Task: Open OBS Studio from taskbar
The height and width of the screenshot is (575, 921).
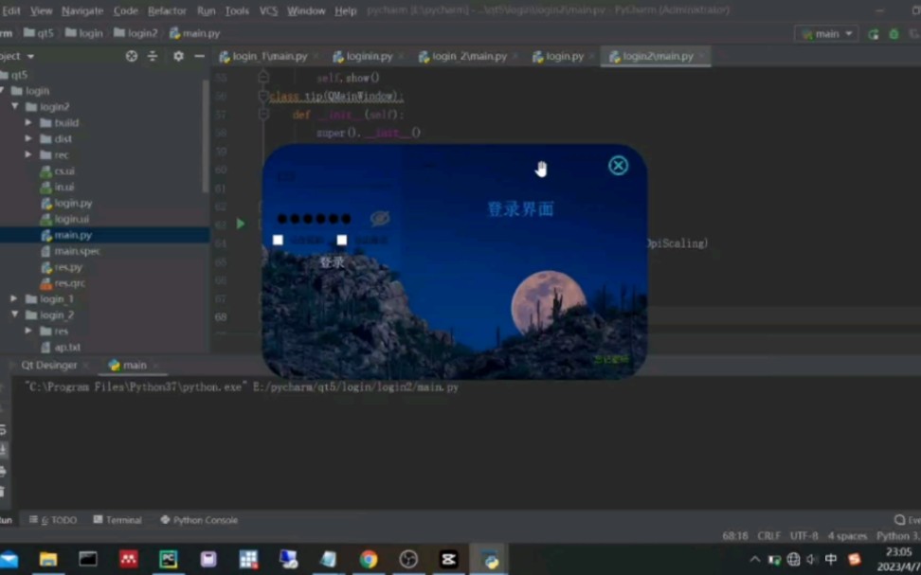Action: (x=408, y=559)
